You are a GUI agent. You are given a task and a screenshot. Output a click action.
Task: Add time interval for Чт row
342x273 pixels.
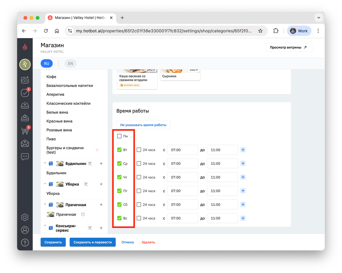(243, 177)
